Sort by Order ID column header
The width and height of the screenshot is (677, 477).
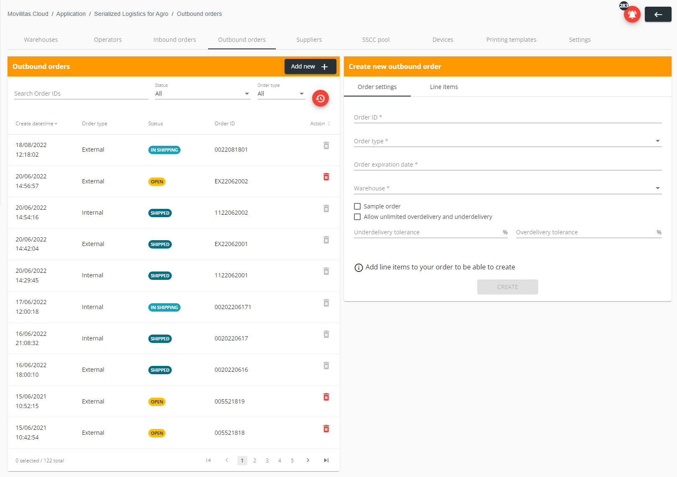pyautogui.click(x=224, y=124)
